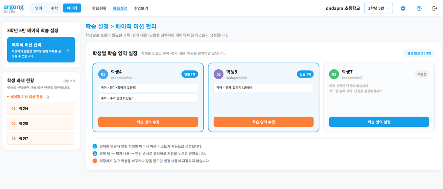Click the 학생 과제 현황 heading
Viewport: 443px width, 189px height.
click(x=20, y=81)
